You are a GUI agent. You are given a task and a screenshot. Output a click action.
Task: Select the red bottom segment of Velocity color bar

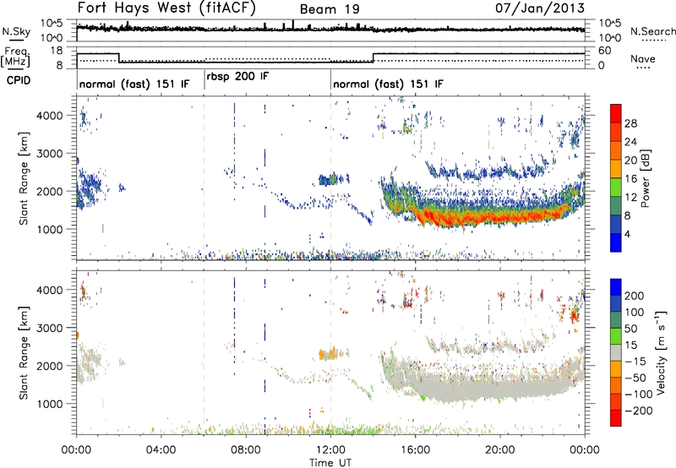pyautogui.click(x=616, y=418)
